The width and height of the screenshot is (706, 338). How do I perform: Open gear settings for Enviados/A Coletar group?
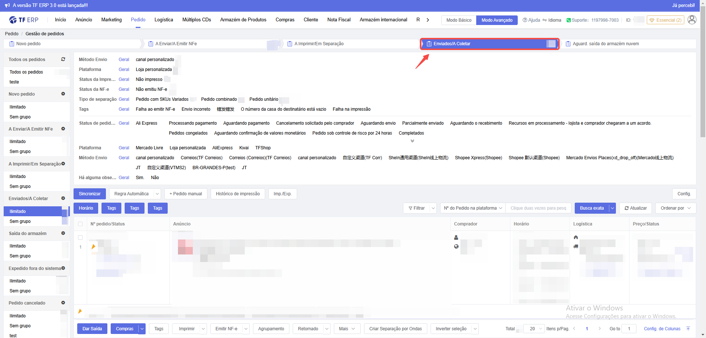[63, 198]
